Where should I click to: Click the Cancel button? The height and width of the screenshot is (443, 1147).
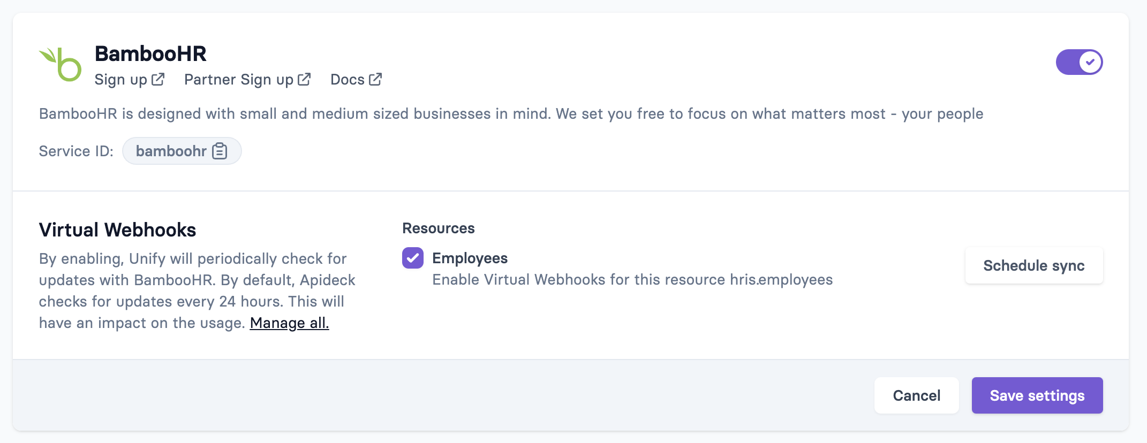point(916,395)
